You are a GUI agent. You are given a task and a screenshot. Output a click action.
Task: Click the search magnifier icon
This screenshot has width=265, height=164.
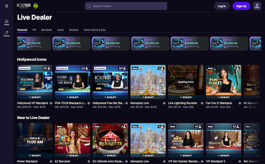click(89, 6)
